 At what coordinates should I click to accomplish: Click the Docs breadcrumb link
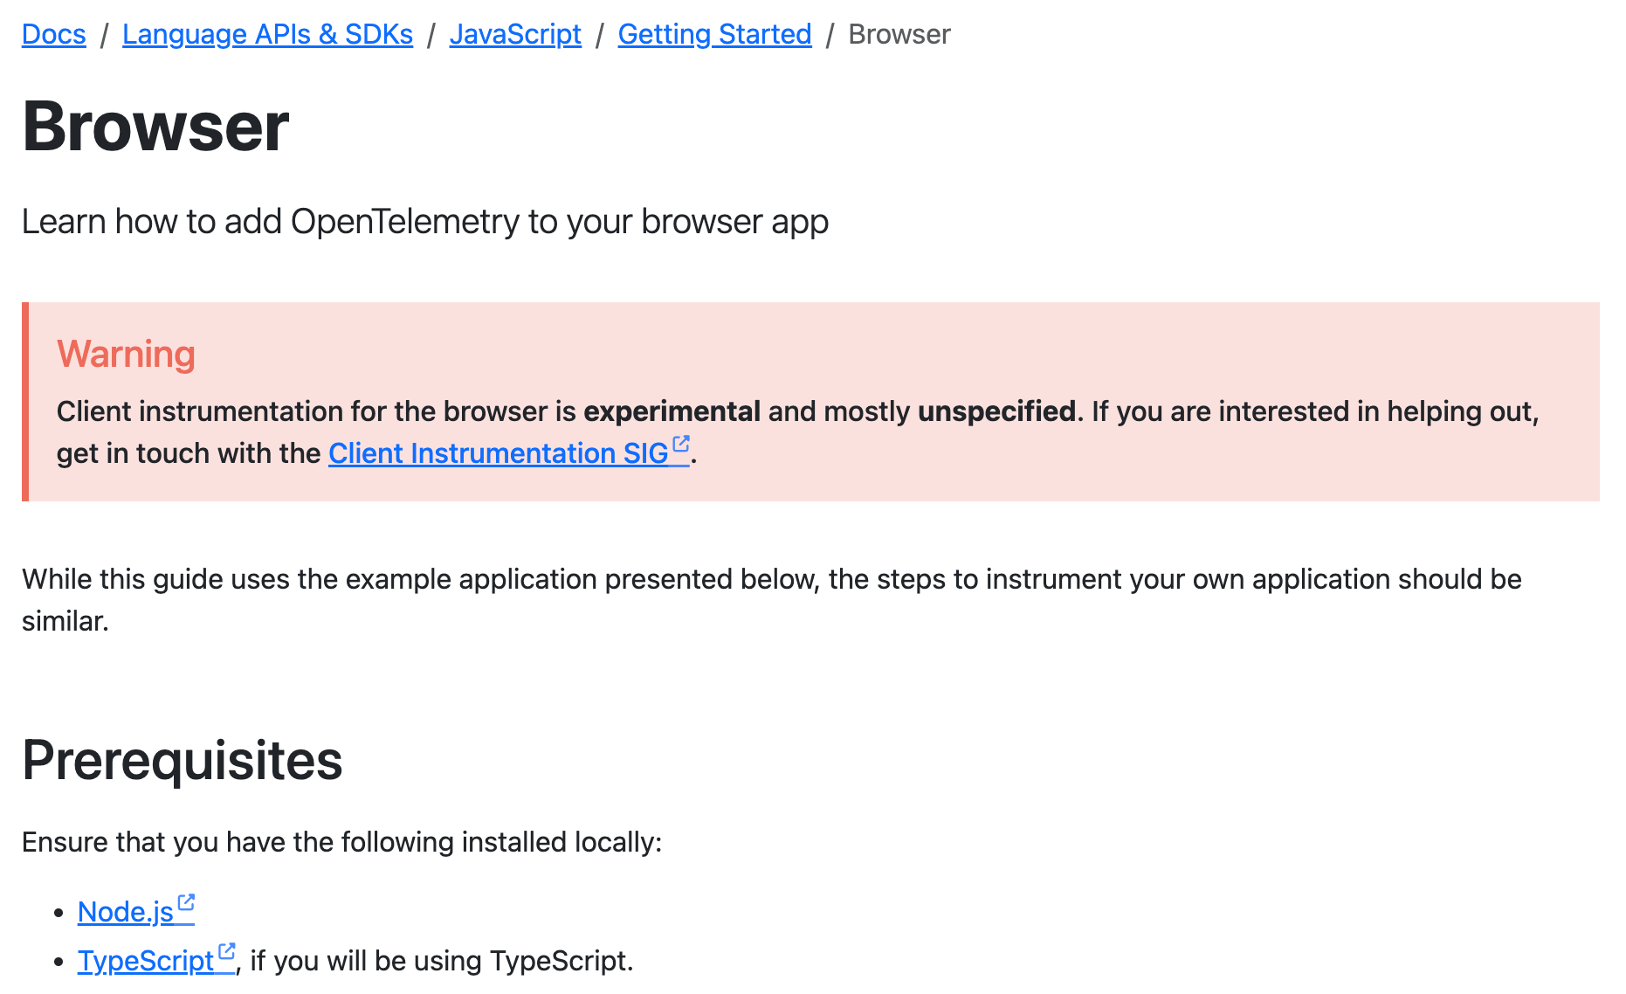(54, 34)
